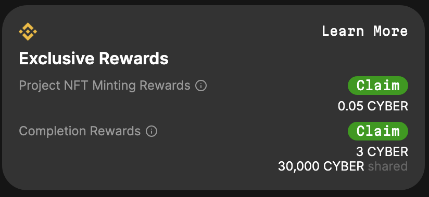Screen dimensions: 429x197
Task: Click the yellow BNB Chain logo icon
Action: coord(28,32)
